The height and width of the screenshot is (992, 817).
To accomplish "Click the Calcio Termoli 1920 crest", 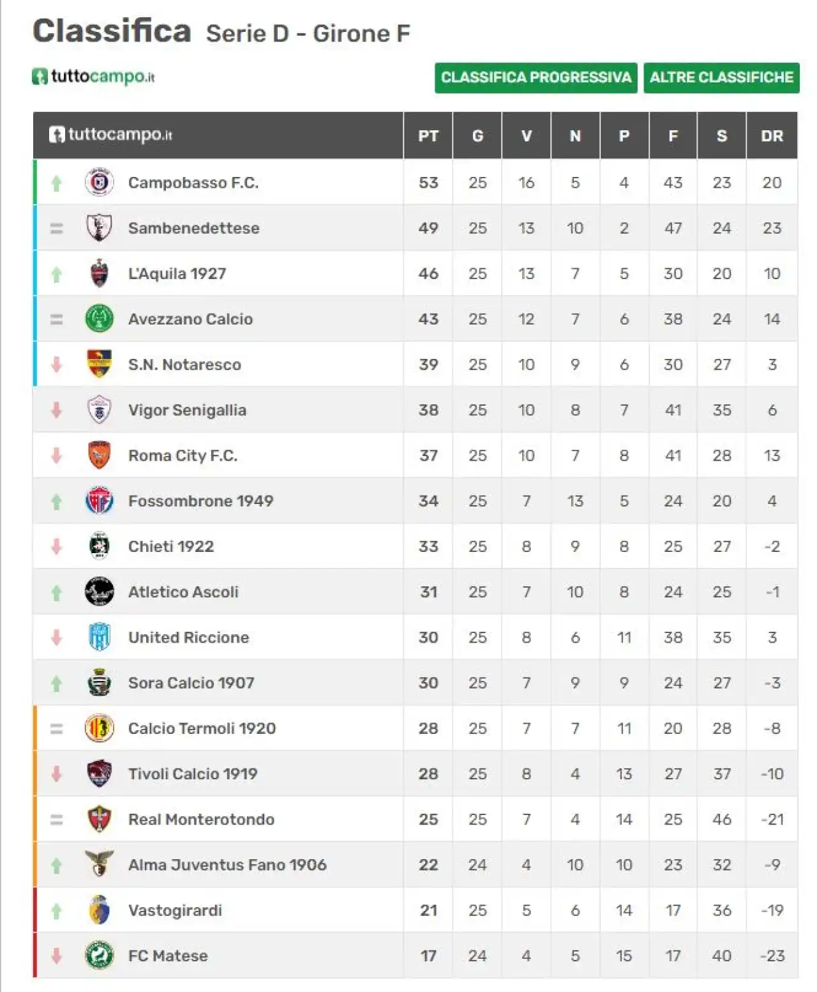I will [x=99, y=728].
